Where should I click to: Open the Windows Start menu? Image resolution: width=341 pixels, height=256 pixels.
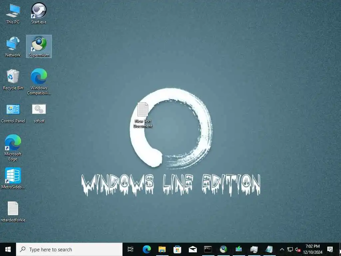point(8,249)
